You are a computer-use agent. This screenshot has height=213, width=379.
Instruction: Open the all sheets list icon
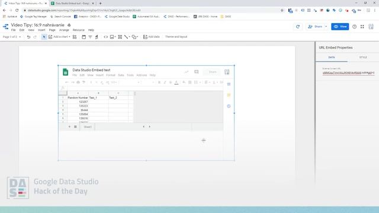coord(75,127)
